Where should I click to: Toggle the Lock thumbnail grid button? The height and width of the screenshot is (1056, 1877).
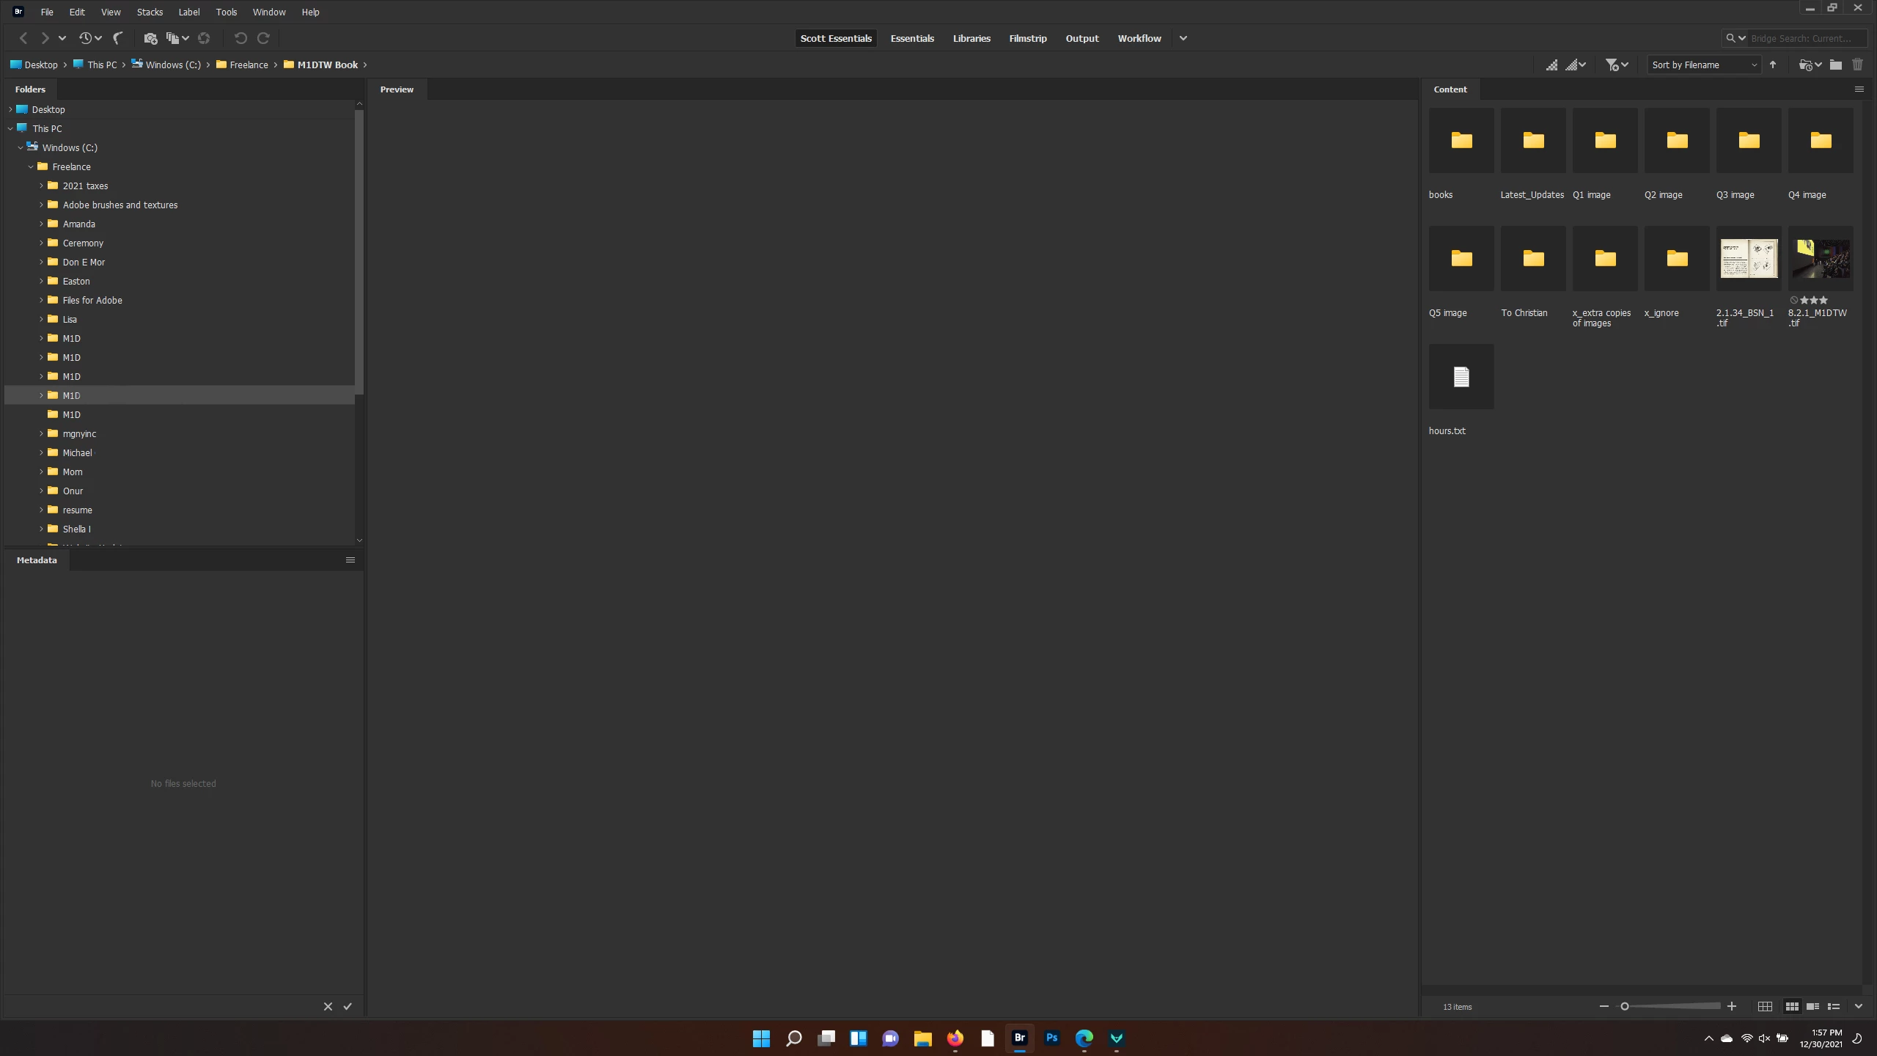click(1765, 1006)
